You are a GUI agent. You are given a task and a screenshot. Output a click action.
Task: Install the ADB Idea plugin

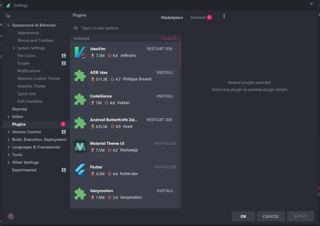pos(165,73)
